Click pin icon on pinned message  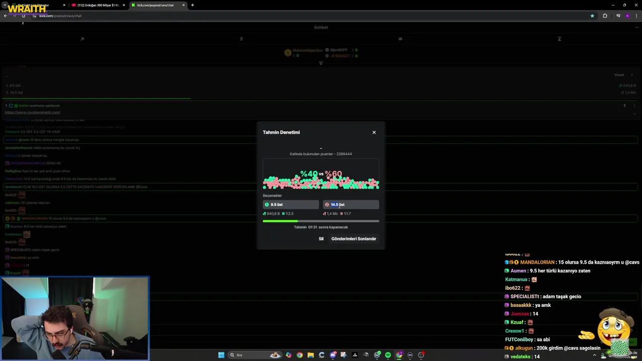tap(624, 106)
